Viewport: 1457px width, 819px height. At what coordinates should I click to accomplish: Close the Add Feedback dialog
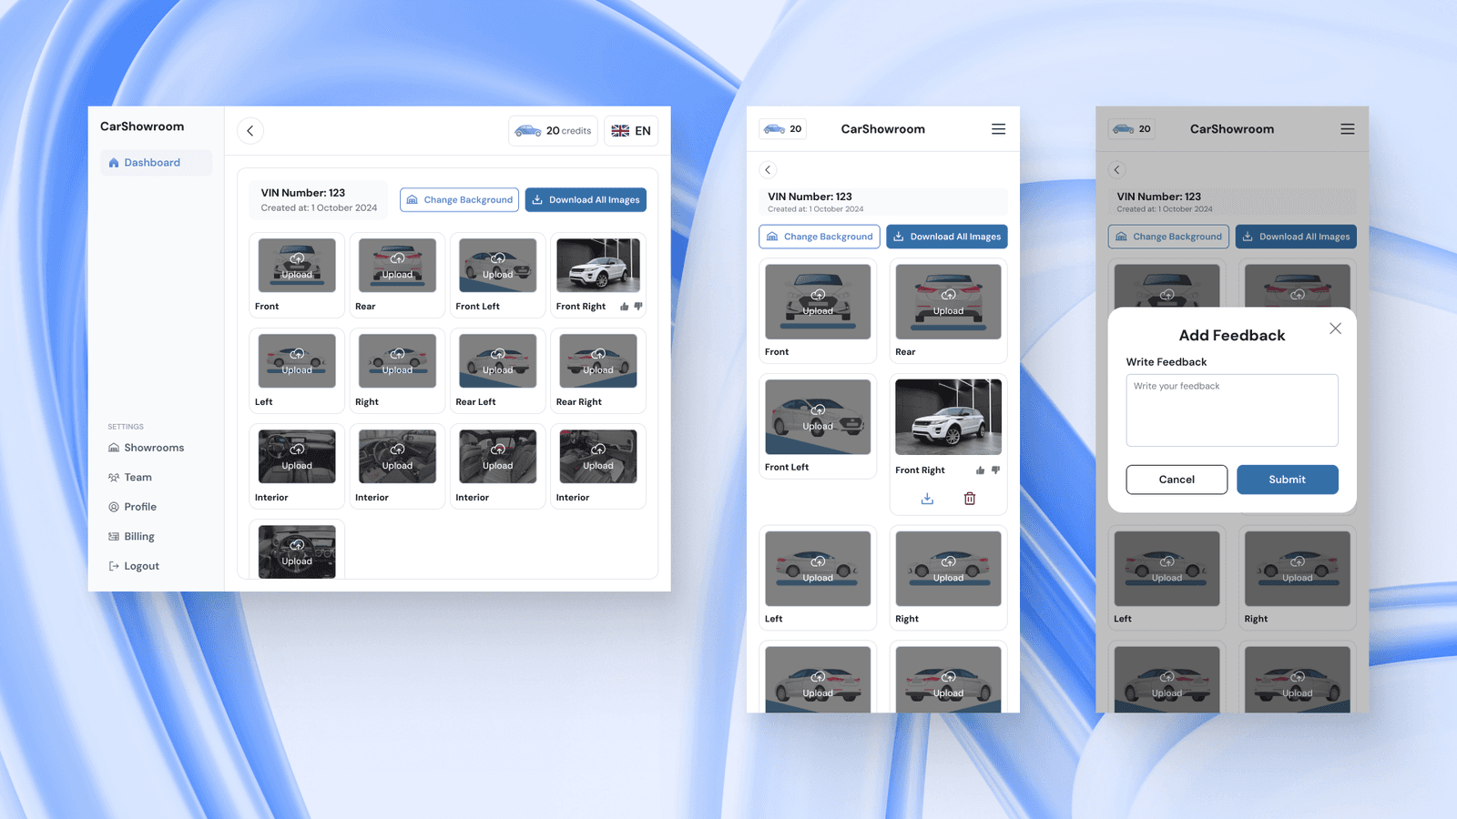tap(1335, 329)
